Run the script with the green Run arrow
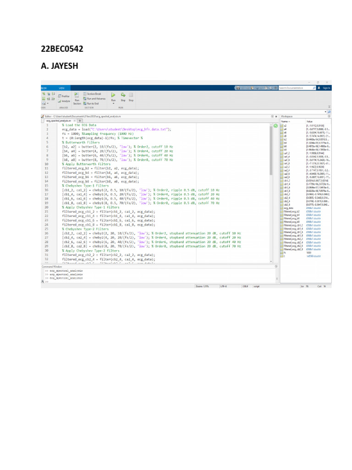Viewport: 352px width, 470px height. click(113, 95)
